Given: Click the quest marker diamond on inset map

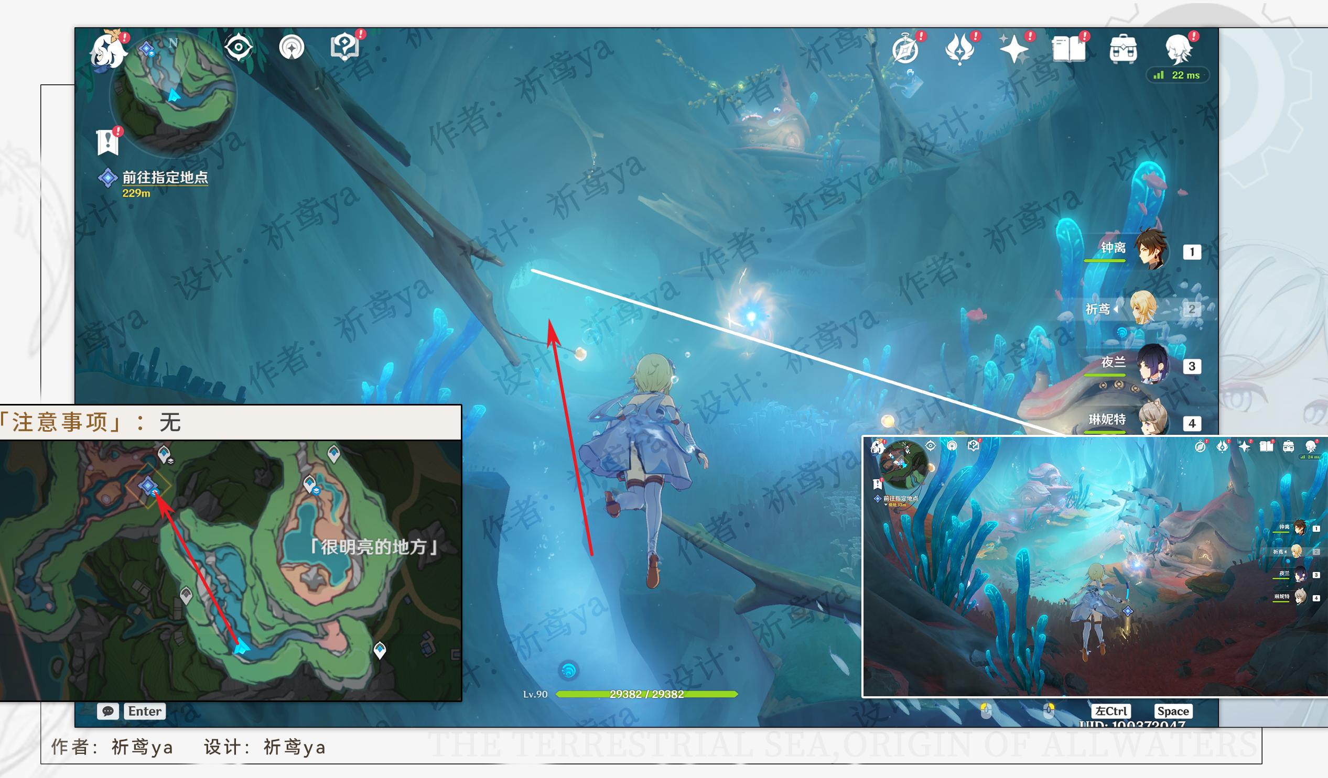Looking at the screenshot, I should (147, 485).
